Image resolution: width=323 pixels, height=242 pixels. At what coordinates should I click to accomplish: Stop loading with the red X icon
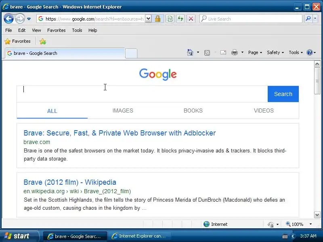click(191, 19)
